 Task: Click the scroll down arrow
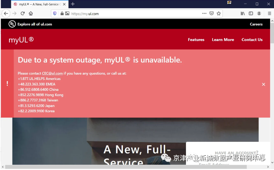272,162
